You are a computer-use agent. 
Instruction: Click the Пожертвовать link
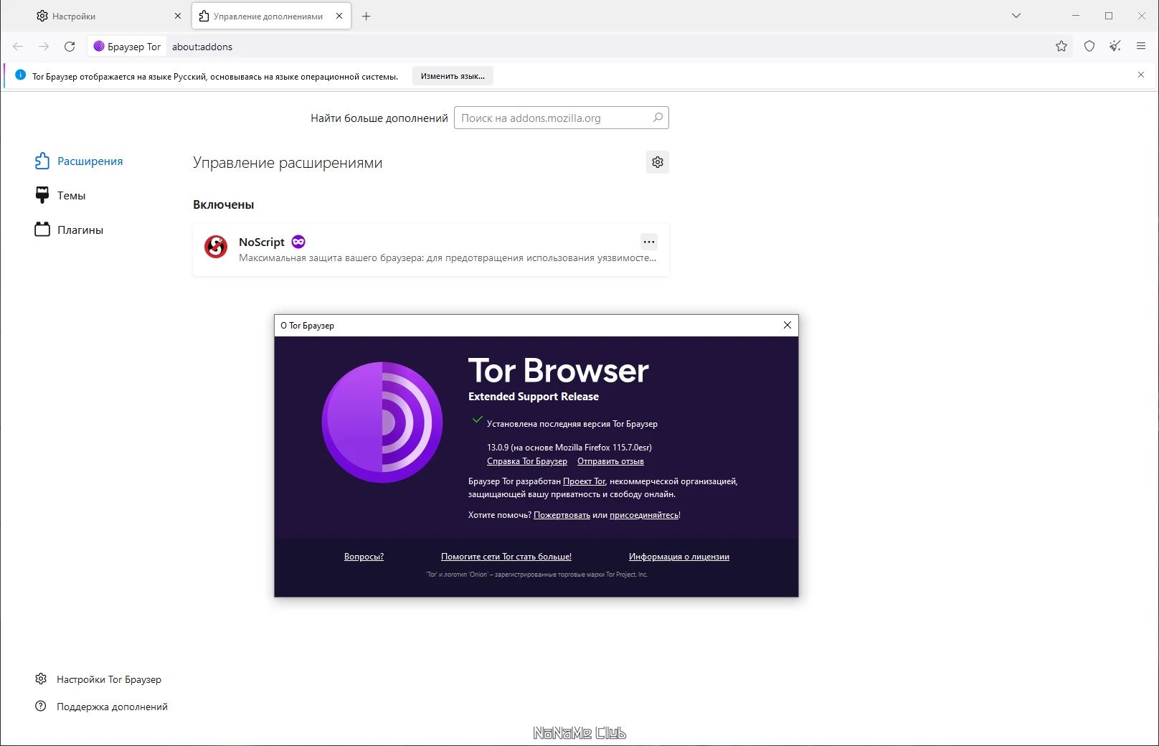tap(562, 515)
